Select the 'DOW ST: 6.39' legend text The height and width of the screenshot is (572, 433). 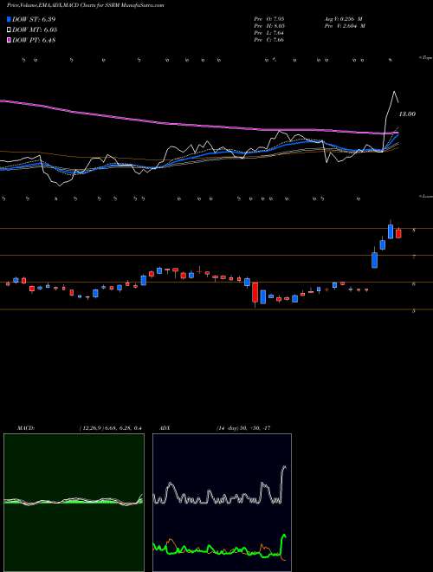click(x=34, y=19)
